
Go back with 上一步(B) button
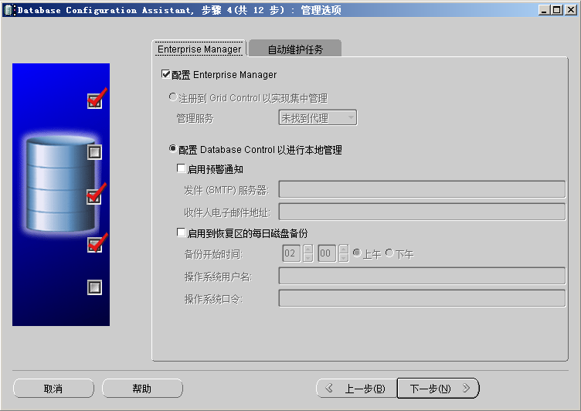click(x=356, y=389)
